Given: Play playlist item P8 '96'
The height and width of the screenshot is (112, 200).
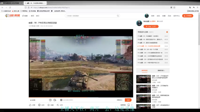Looking at the screenshot, I should point(153,39).
